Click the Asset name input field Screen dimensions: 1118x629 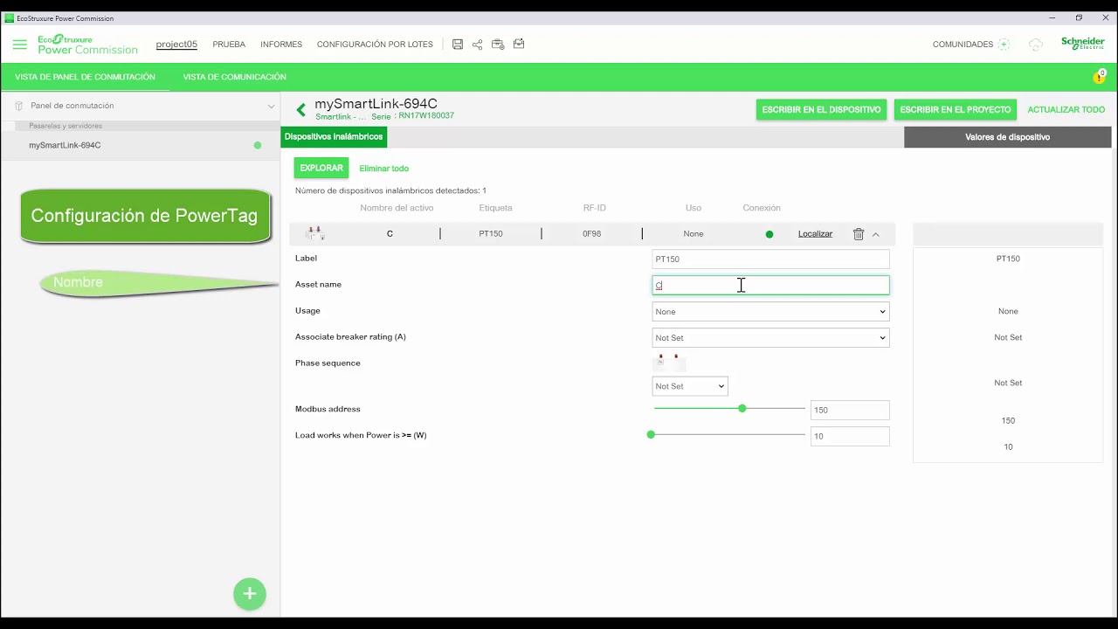[x=770, y=286]
